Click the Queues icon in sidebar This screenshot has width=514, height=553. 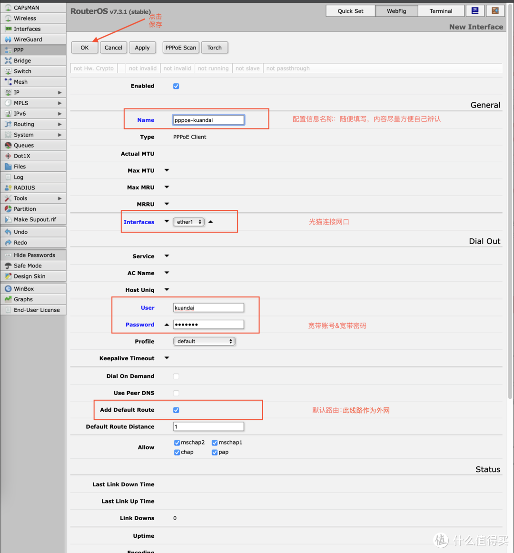click(8, 145)
